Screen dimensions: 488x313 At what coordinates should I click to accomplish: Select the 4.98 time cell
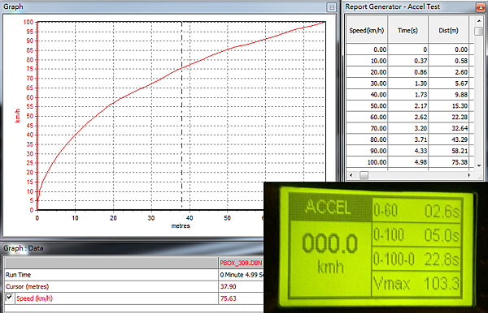(407, 162)
